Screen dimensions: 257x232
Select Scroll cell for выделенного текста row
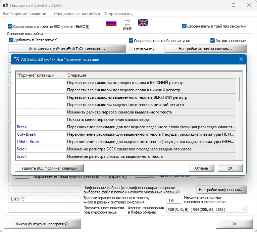point(41,156)
